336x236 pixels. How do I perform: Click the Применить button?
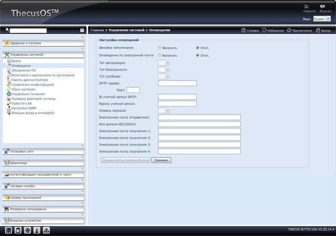coord(161,160)
